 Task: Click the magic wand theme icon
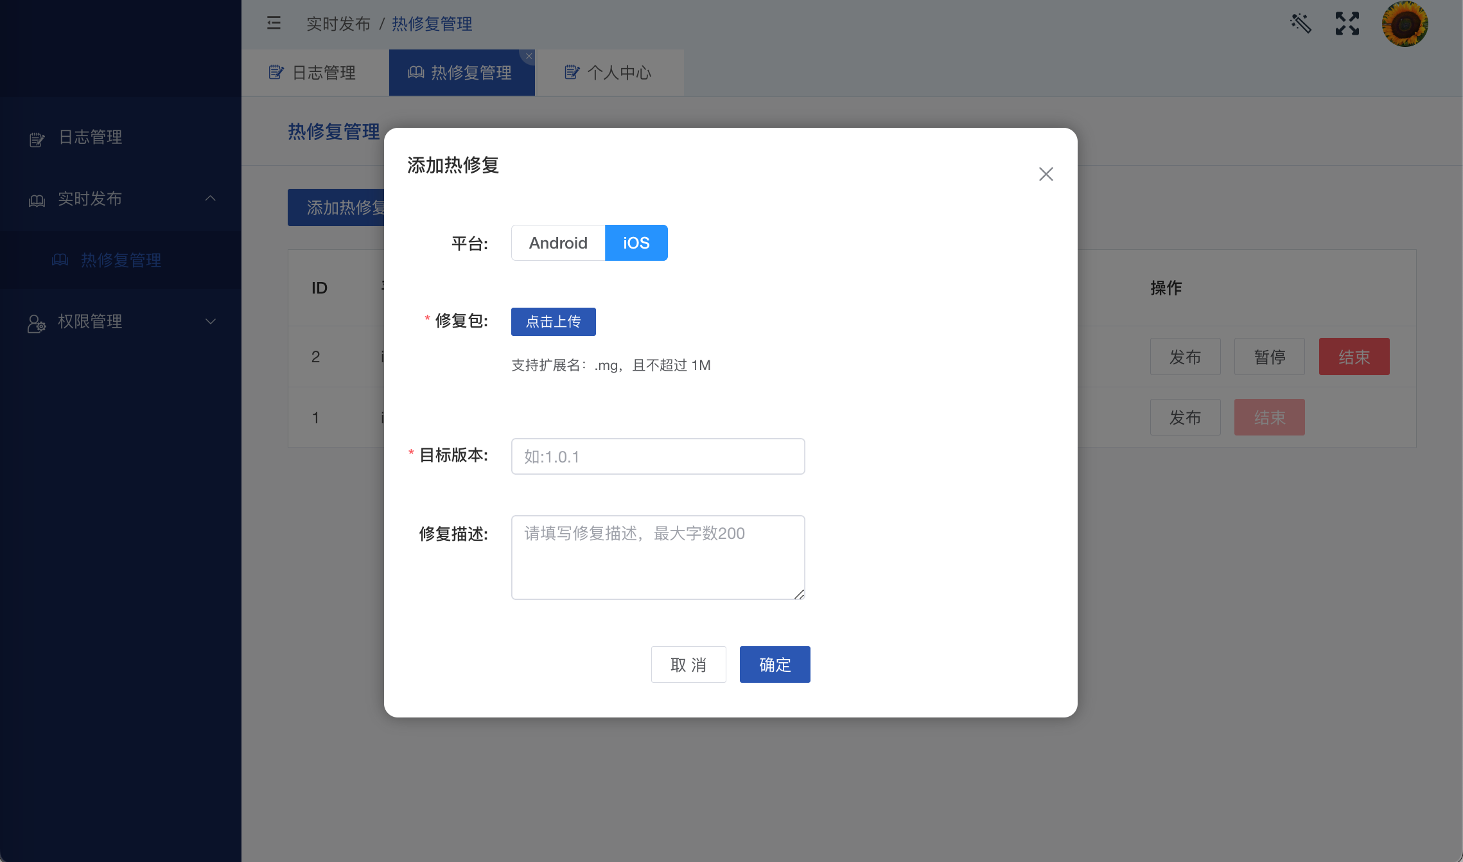[1301, 24]
